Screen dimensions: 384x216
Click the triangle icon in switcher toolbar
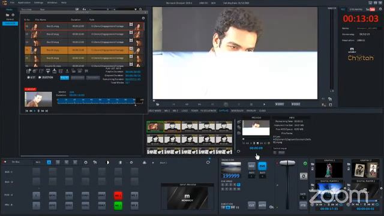click(x=145, y=163)
